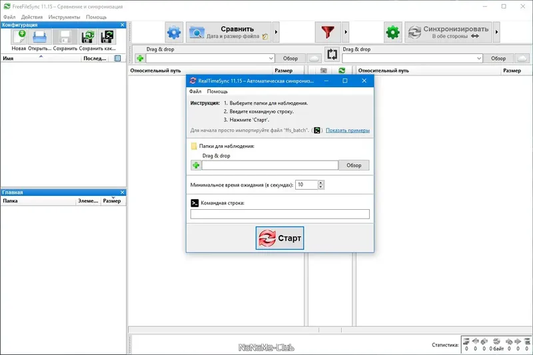Click the red funnel filter icon

[328, 32]
